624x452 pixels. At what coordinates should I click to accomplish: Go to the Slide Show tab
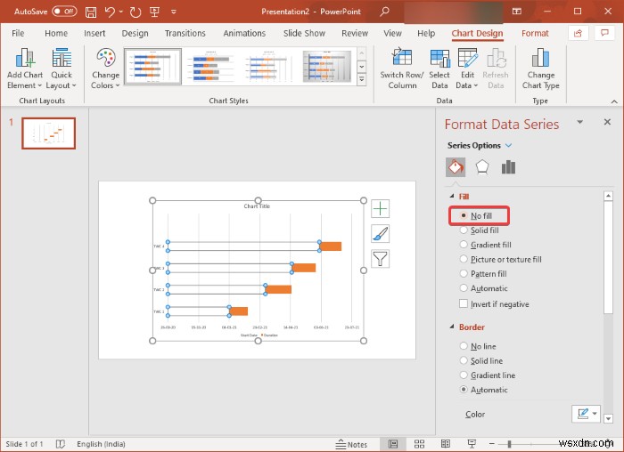[304, 33]
